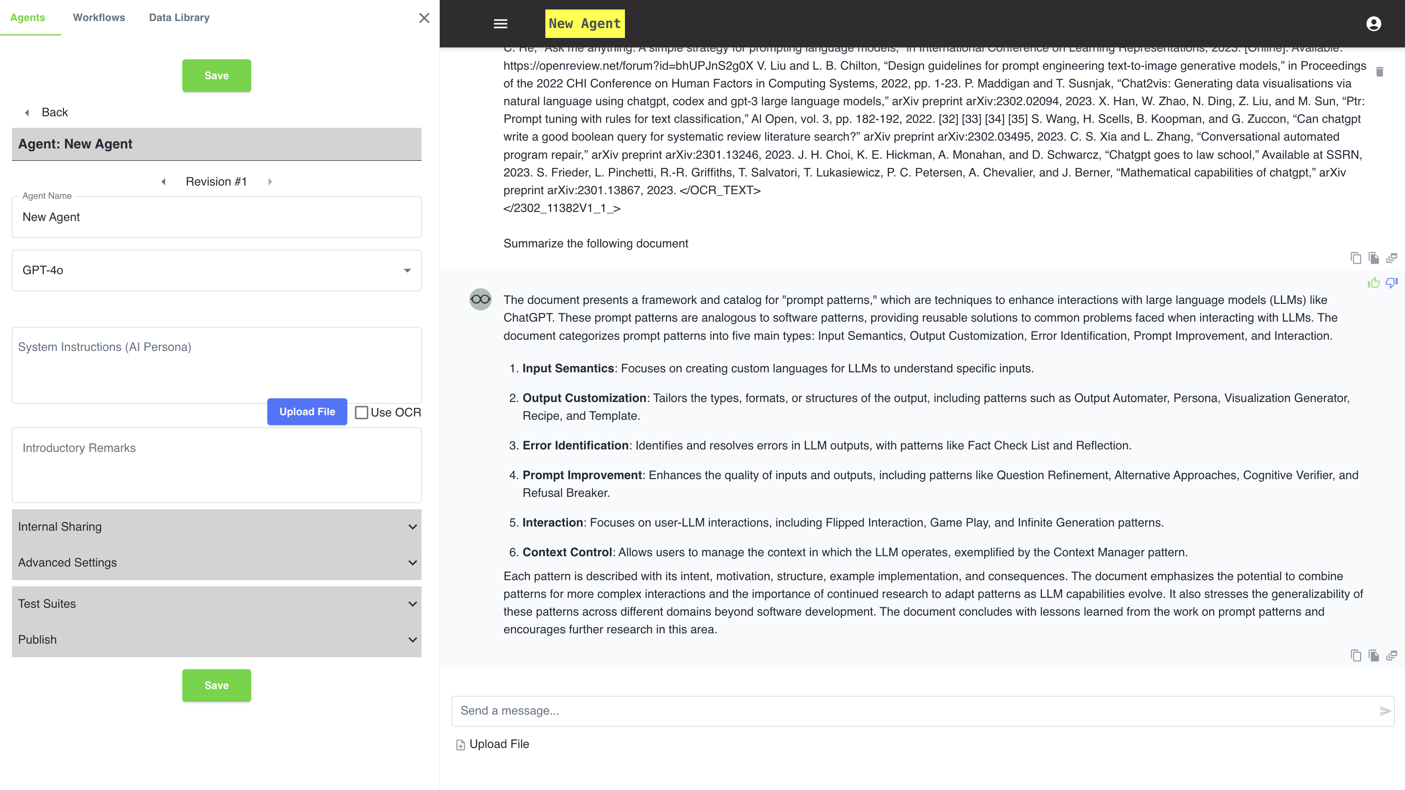Click the 'Input Semantics' list item

(x=778, y=369)
